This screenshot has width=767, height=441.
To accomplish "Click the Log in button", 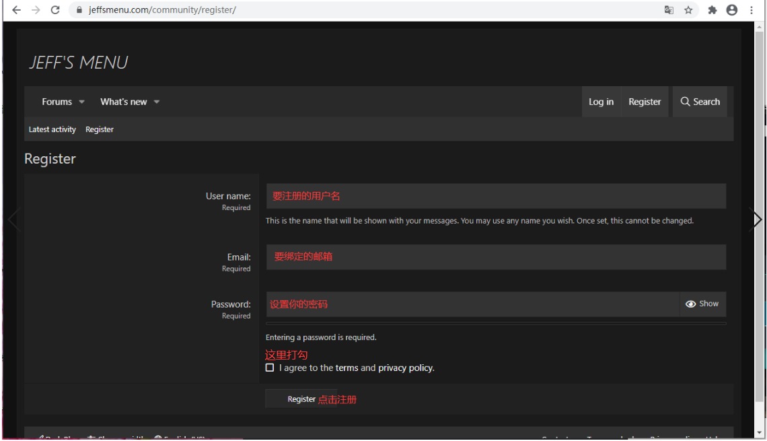I will [601, 102].
